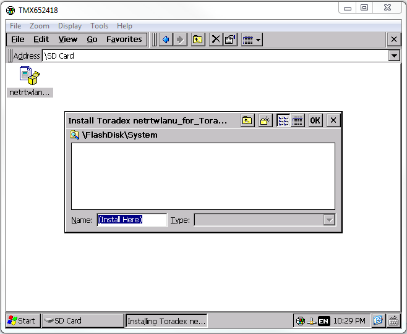Image resolution: width=407 pixels, height=334 pixels.
Task: Switch to Installing Toradex taskbar item
Action: (166, 321)
